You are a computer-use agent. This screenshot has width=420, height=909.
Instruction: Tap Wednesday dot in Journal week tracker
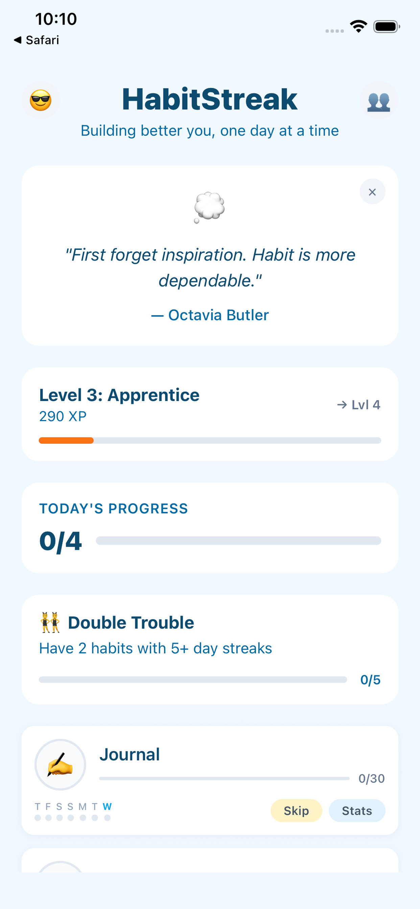point(107,818)
